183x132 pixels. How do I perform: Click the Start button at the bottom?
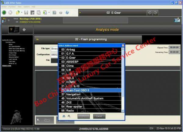(x=45, y=120)
